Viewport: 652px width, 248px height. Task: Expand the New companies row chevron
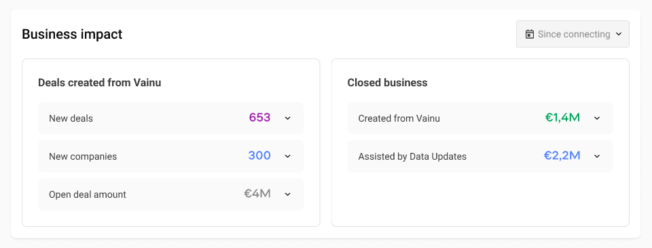pyautogui.click(x=287, y=156)
